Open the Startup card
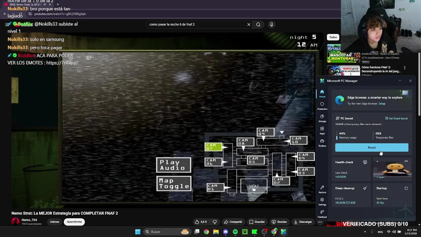This screenshot has height=237, width=421. pyautogui.click(x=392, y=196)
